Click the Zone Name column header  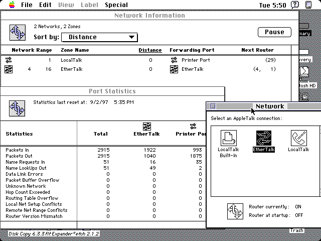75,50
